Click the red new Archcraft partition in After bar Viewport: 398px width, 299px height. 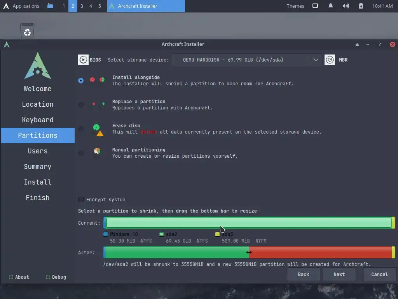[320, 252]
